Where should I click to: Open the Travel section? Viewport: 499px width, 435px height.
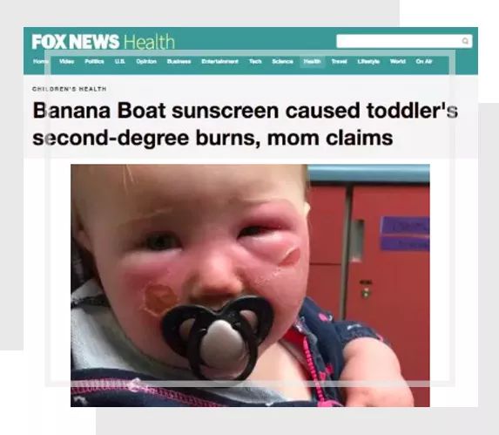point(339,62)
